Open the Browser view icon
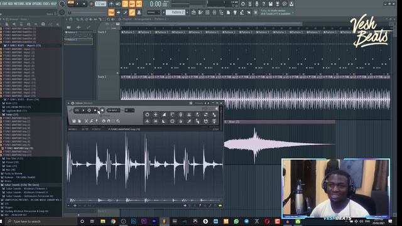The image size is (402, 226). click(x=221, y=13)
